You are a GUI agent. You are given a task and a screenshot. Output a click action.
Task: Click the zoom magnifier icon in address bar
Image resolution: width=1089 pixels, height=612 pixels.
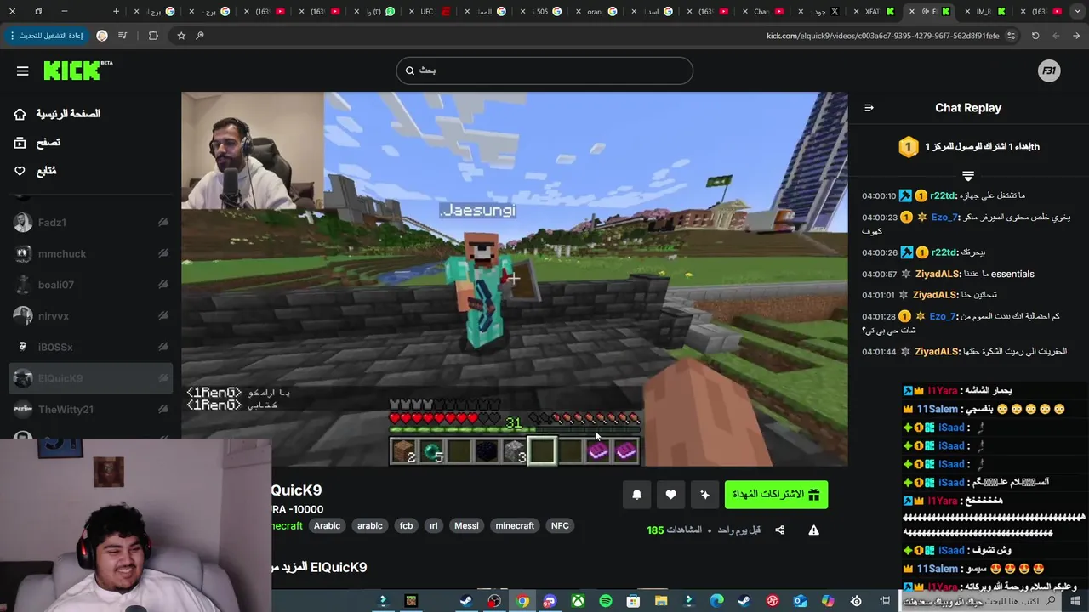(x=200, y=36)
